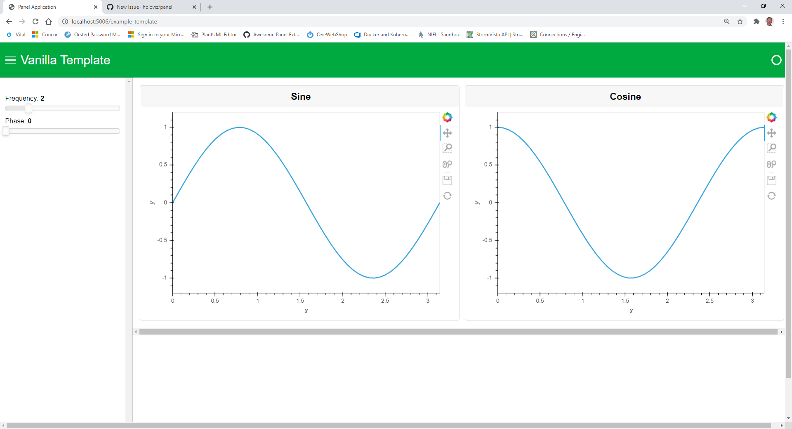Image resolution: width=792 pixels, height=429 pixels.
Task: Click the Vanilla Template title
Action: [x=65, y=60]
